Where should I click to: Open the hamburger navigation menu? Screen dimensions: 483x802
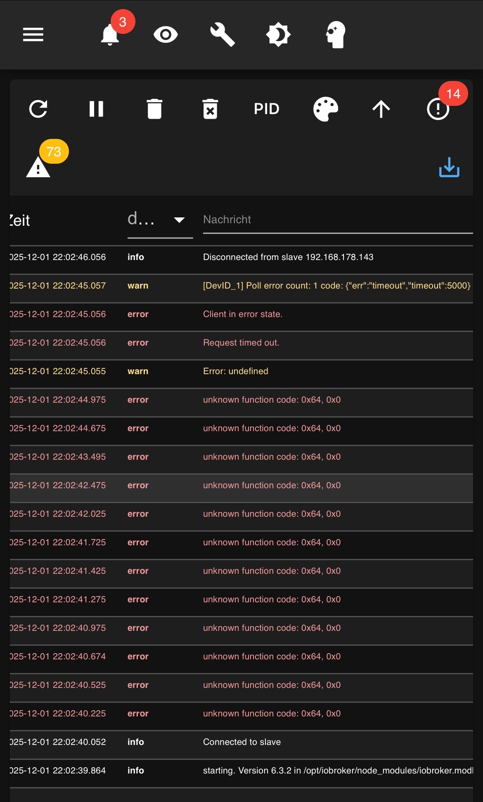[x=33, y=35]
